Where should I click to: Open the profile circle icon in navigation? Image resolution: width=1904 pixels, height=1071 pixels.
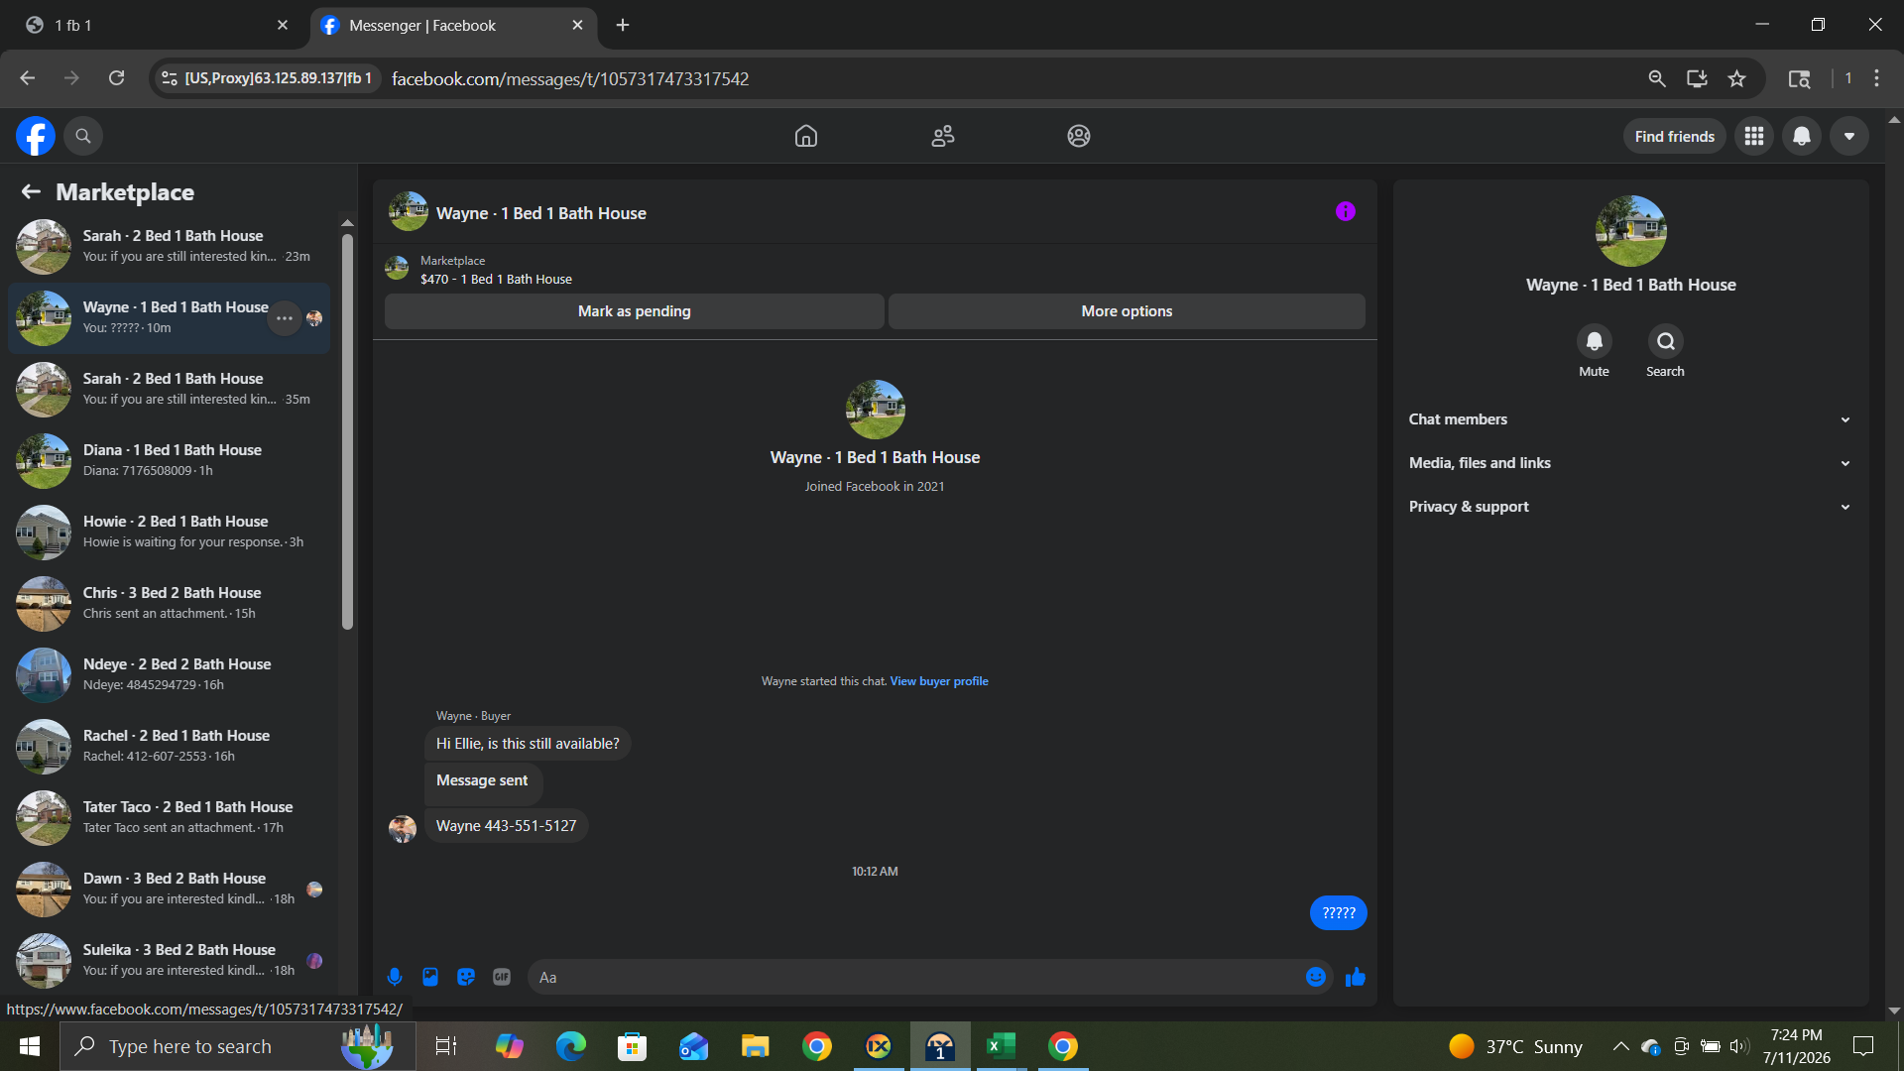click(1079, 136)
